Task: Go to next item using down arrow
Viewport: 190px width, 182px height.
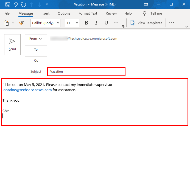Action: (x=39, y=4)
